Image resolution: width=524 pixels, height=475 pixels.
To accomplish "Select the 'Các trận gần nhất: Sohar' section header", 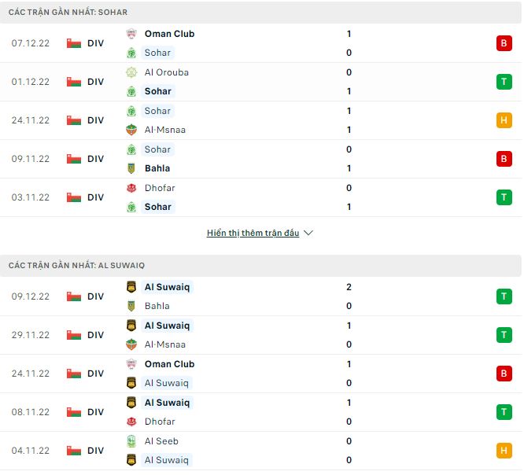I will [68, 13].
